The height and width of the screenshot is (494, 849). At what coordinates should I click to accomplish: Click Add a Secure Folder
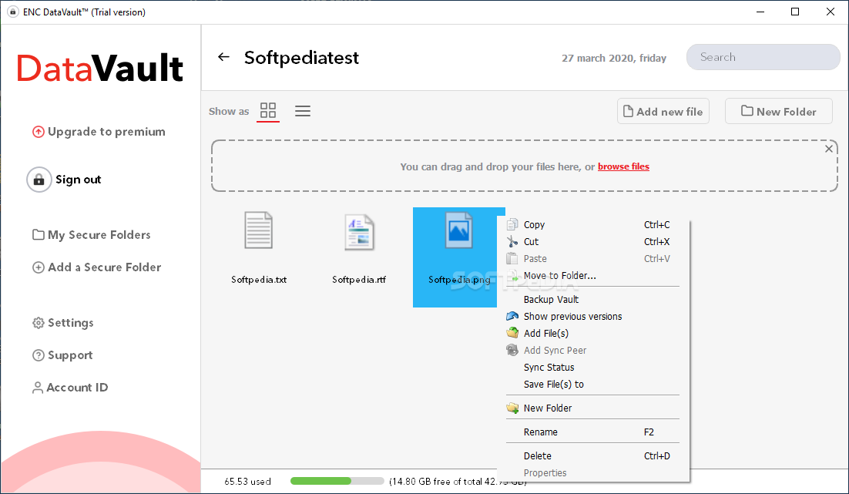[x=105, y=267]
